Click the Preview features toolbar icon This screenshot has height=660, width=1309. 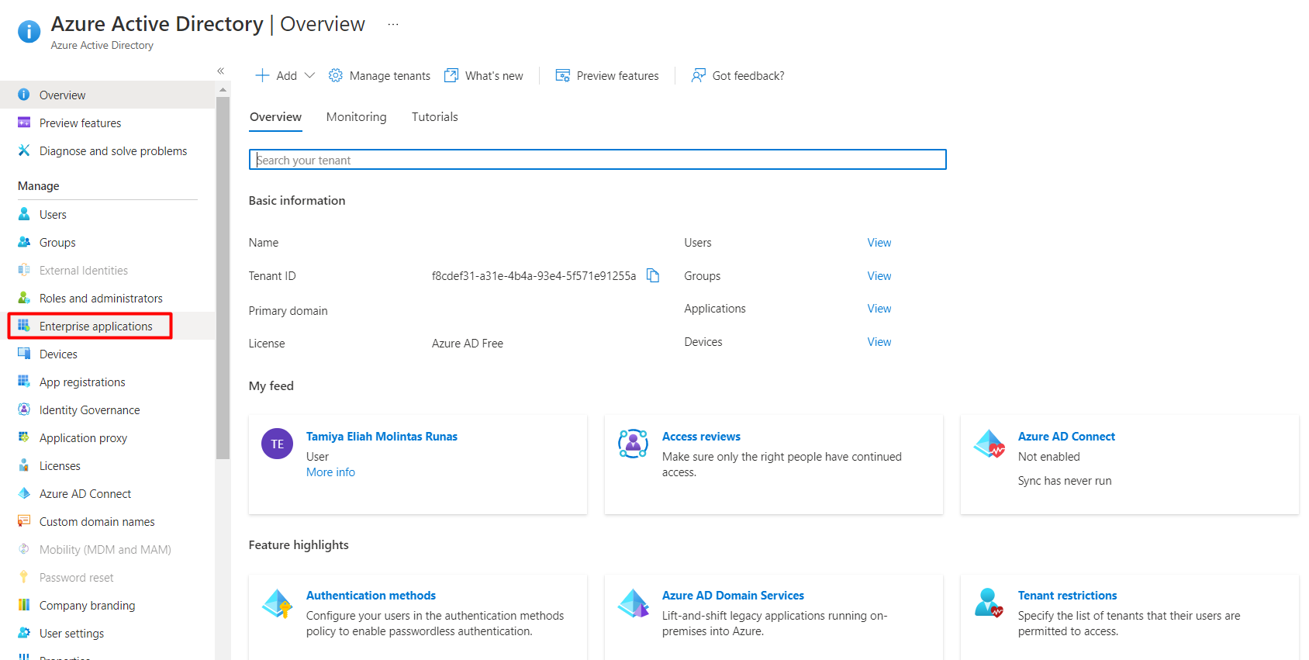(x=563, y=75)
